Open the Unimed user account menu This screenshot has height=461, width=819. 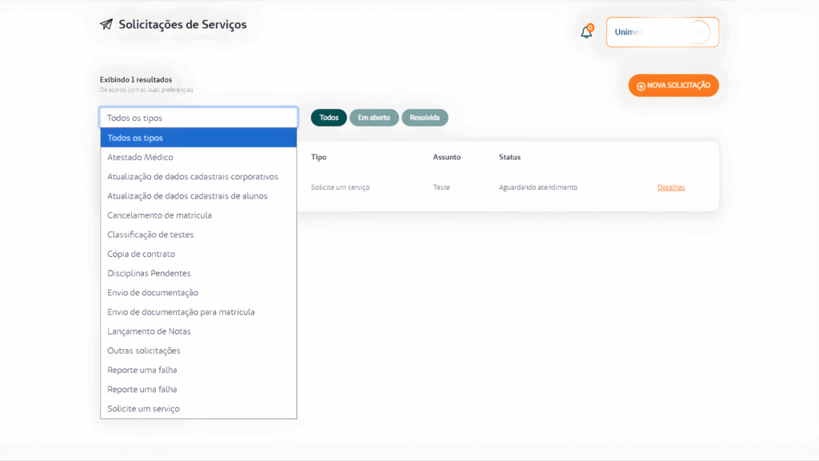click(662, 33)
